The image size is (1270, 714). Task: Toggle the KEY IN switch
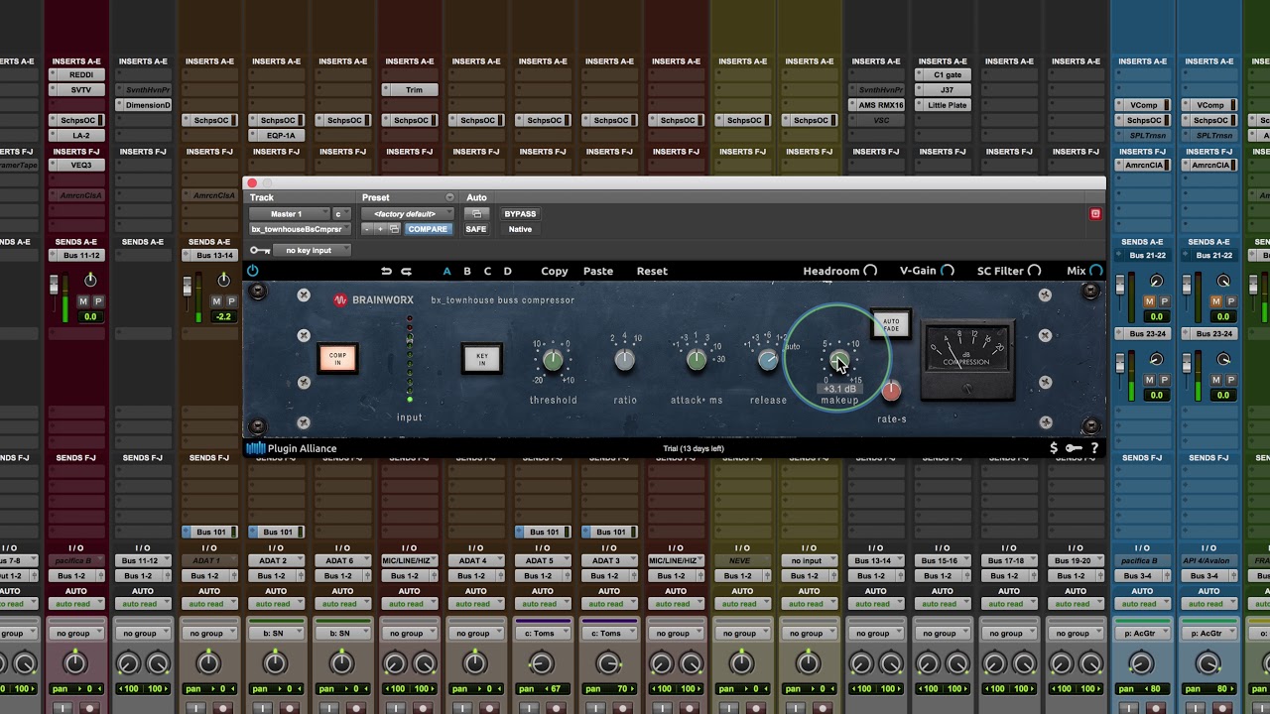tap(482, 358)
